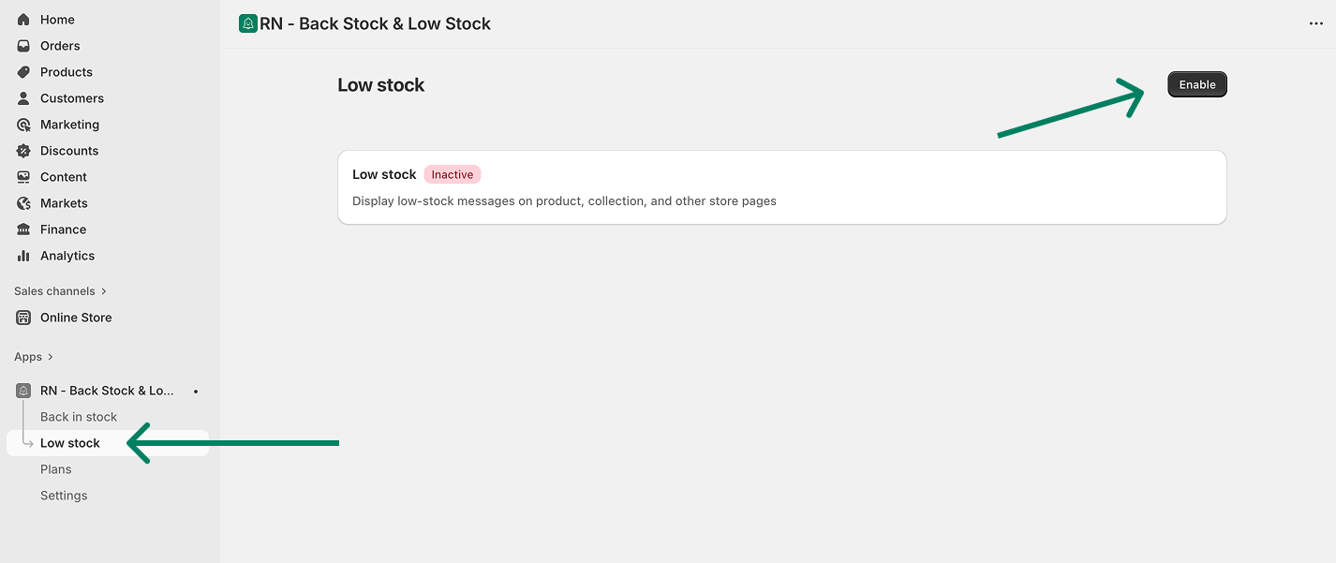Click the Home icon in sidebar
The image size is (1336, 563).
23,20
